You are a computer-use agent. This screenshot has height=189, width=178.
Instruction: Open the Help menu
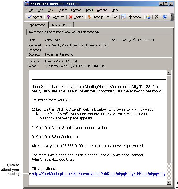115,10
